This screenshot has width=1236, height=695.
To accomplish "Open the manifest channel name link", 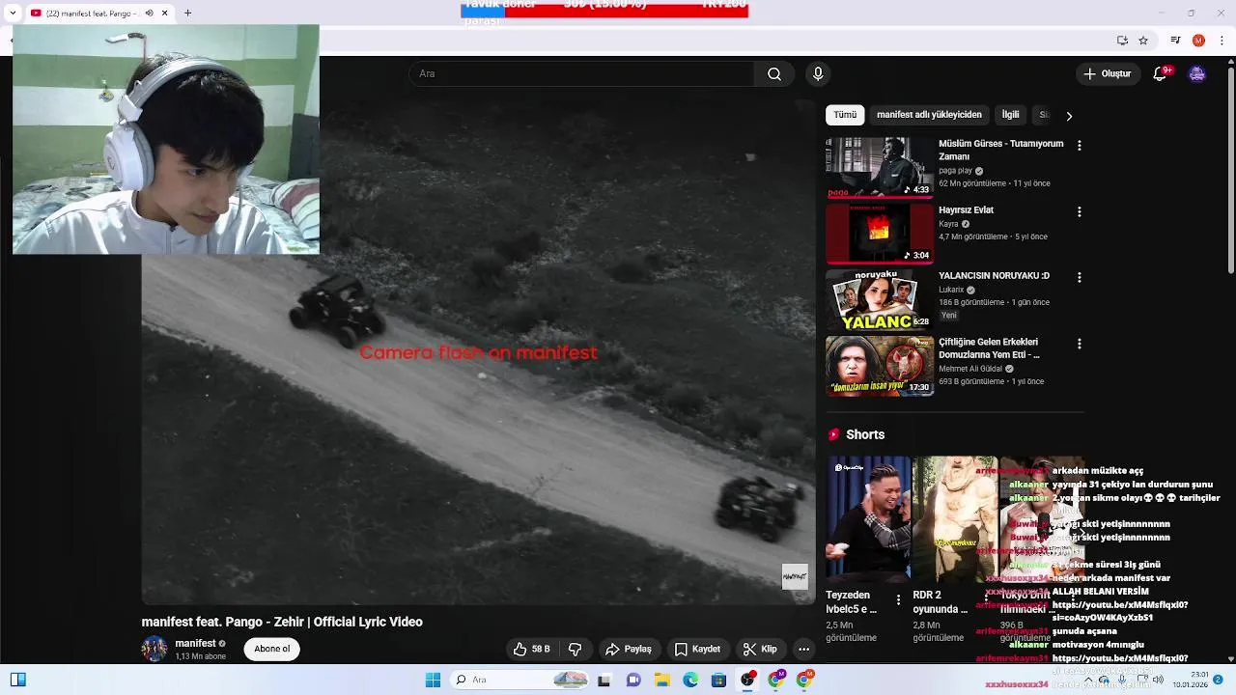I will pyautogui.click(x=195, y=643).
